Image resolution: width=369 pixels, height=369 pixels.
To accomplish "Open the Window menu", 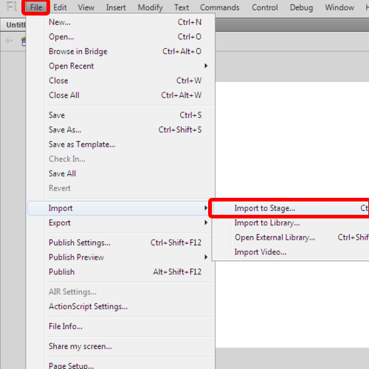I will pos(339,7).
